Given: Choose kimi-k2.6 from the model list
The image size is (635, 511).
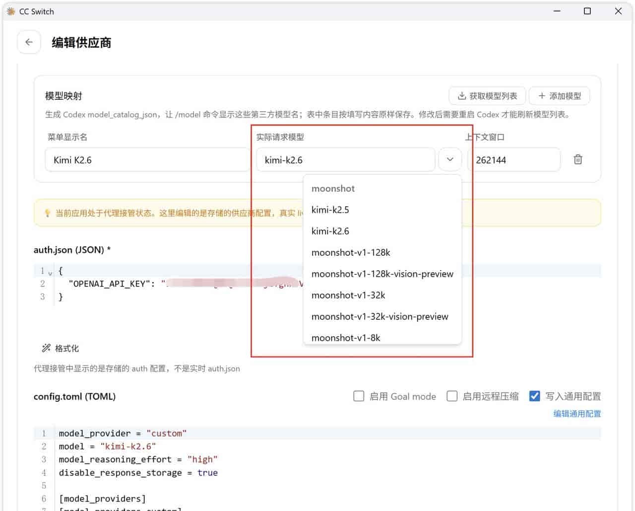Looking at the screenshot, I should point(382,231).
